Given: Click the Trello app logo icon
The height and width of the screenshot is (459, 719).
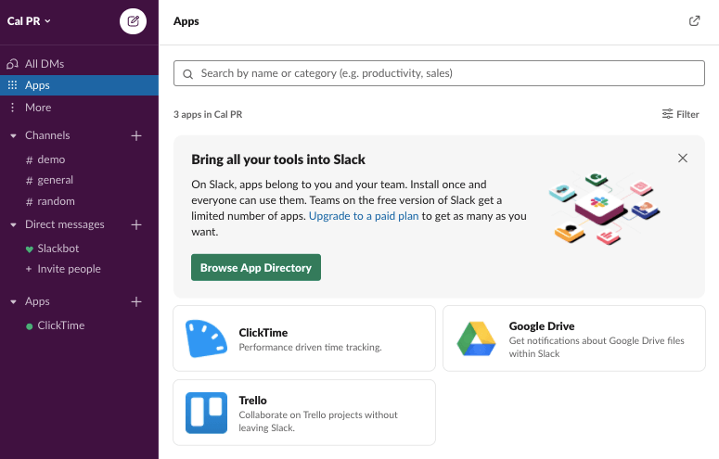Looking at the screenshot, I should click(206, 413).
